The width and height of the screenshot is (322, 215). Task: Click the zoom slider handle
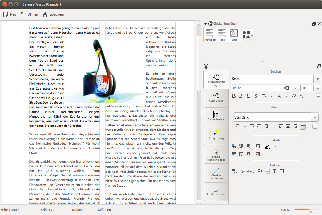coord(310,210)
